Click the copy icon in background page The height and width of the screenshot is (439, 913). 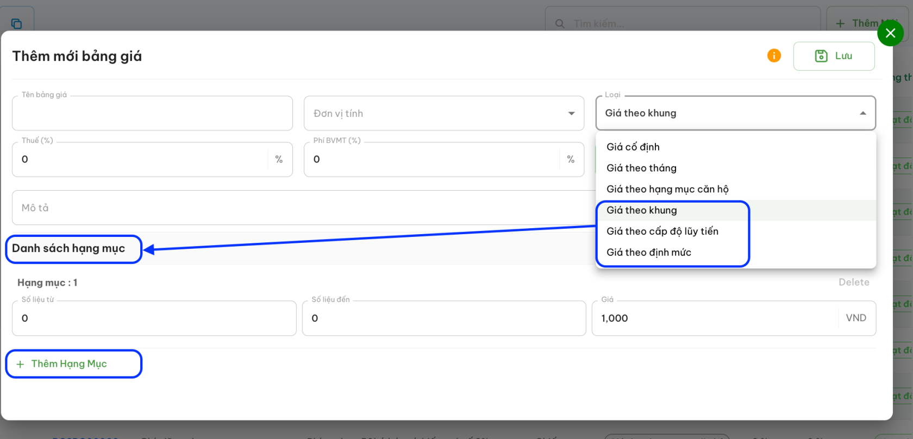point(17,23)
